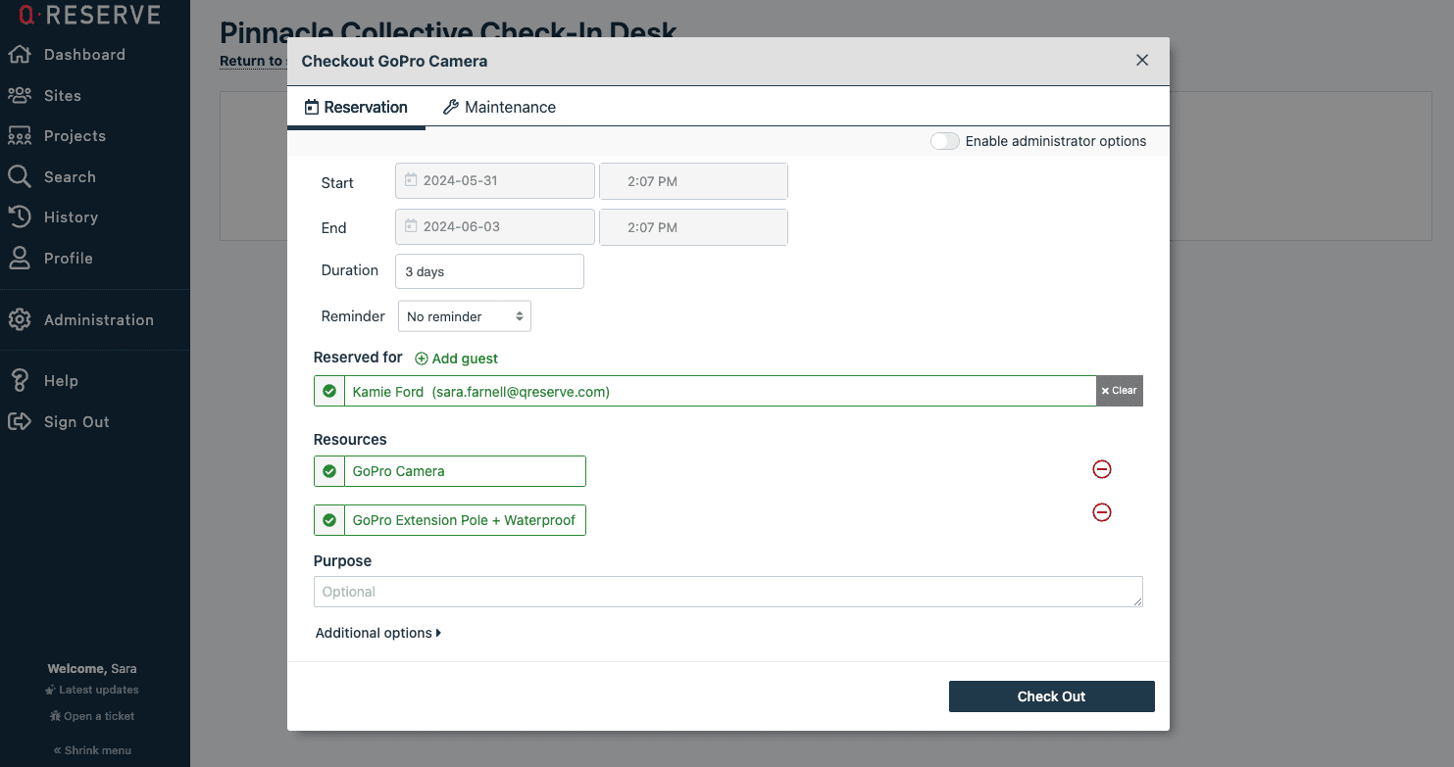Screen dimensions: 1454x767
Task: Click the Dashboard house icon in sidebar
Action: pyautogui.click(x=20, y=55)
